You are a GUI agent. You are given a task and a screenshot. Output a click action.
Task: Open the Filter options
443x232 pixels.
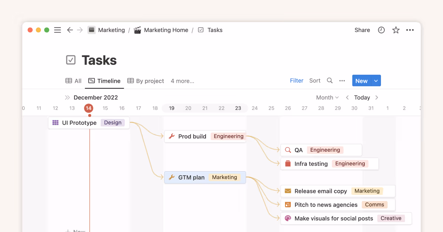pos(296,80)
